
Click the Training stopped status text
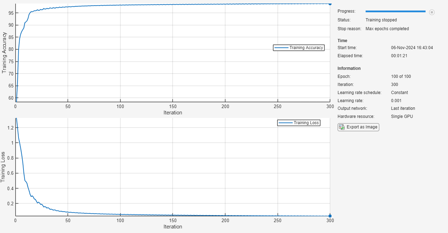click(381, 20)
